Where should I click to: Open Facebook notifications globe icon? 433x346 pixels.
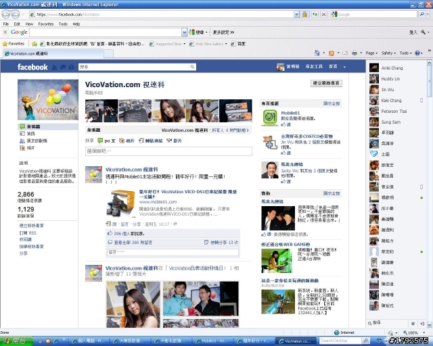click(x=72, y=67)
